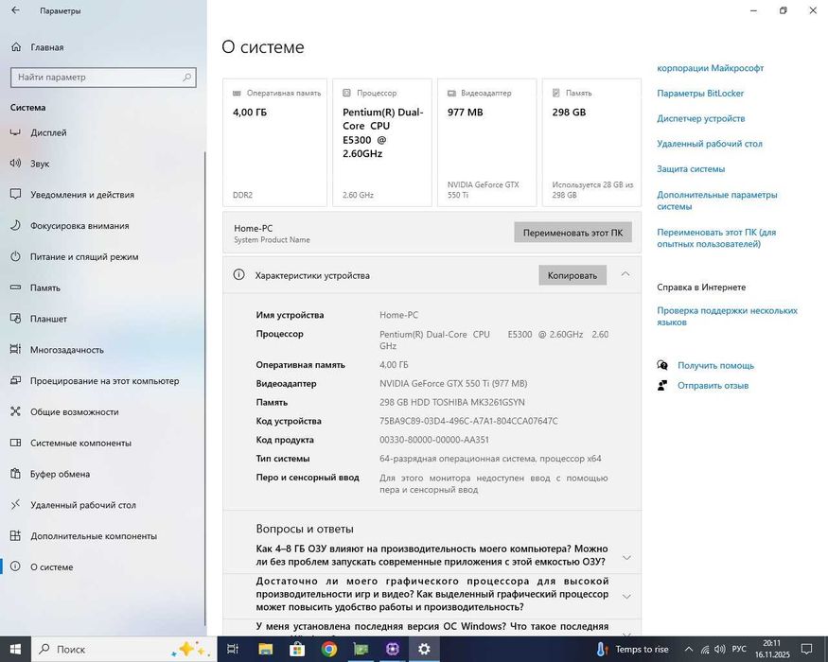
Task: Click the Характеристики устройства info icon
Action: pos(238,274)
